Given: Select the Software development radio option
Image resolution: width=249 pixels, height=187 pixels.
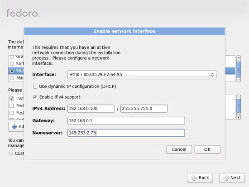Looking at the screenshot, I should 12,64.
